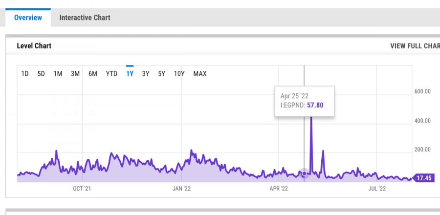Click the highlighted Apr 25 data point
Viewport: 440px width, 215px height.
[304, 173]
